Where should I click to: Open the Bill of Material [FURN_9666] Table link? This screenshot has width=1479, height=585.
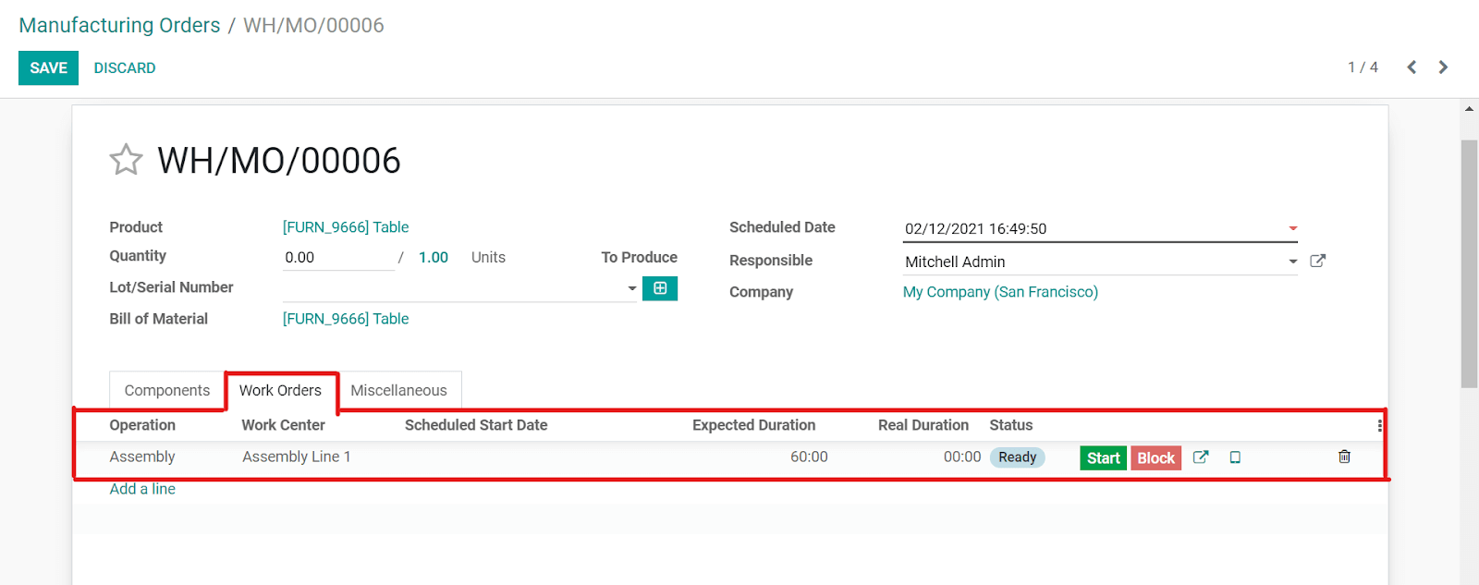(x=346, y=319)
